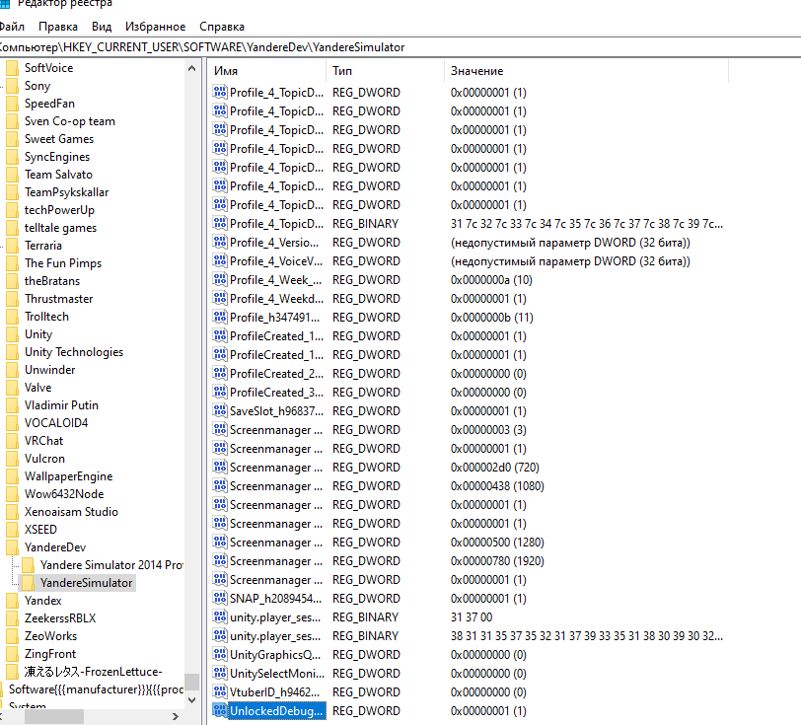Click the tree scrollbar down arrow
This screenshot has width=801, height=725.
(192, 700)
